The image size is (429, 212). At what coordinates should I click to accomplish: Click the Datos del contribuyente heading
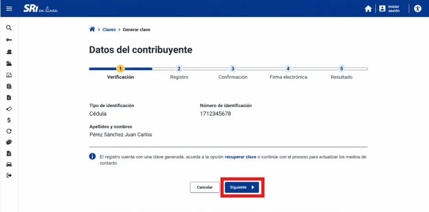click(140, 50)
